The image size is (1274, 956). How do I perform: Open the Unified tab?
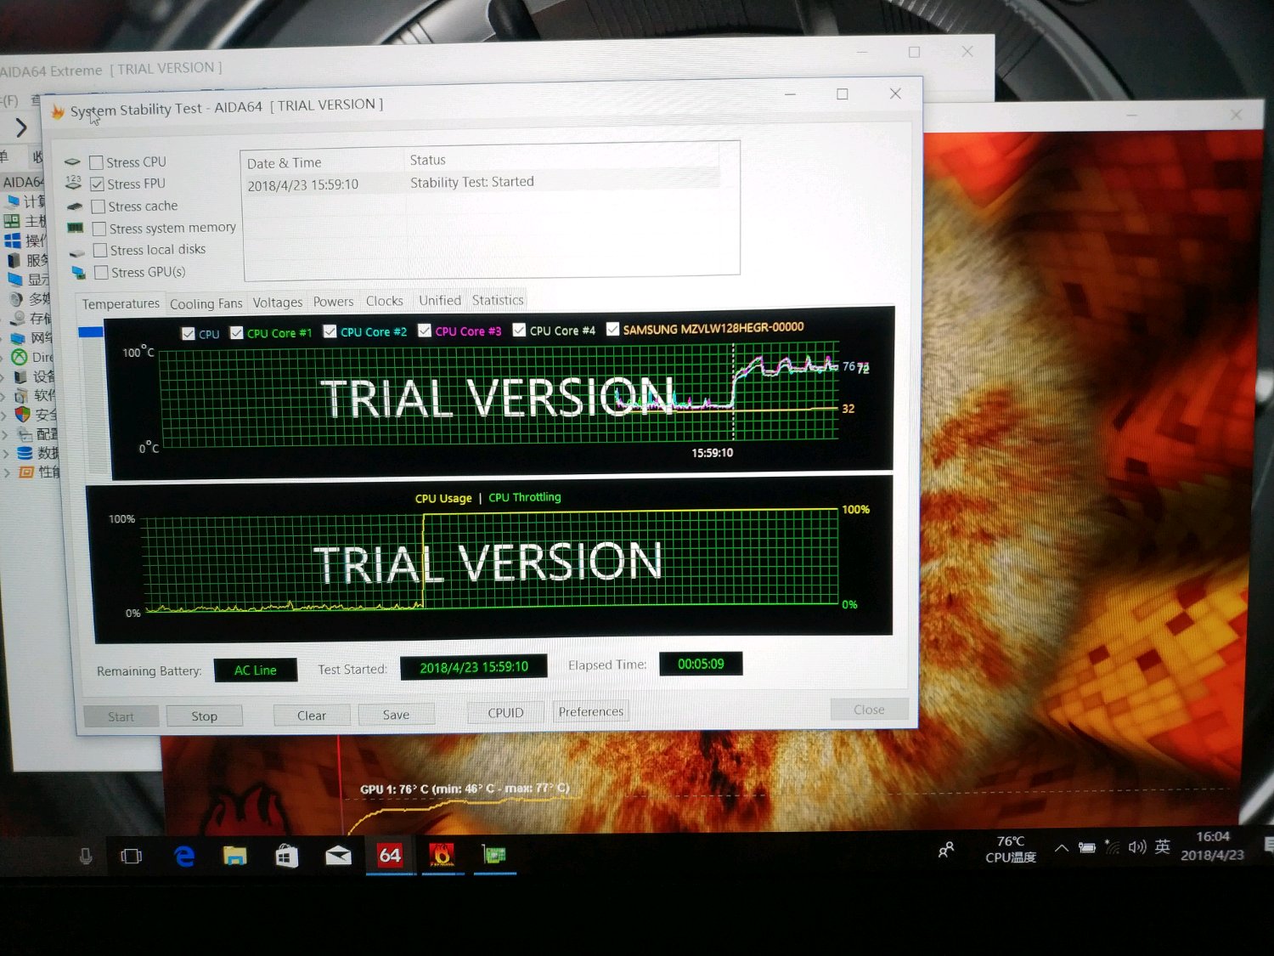439,301
